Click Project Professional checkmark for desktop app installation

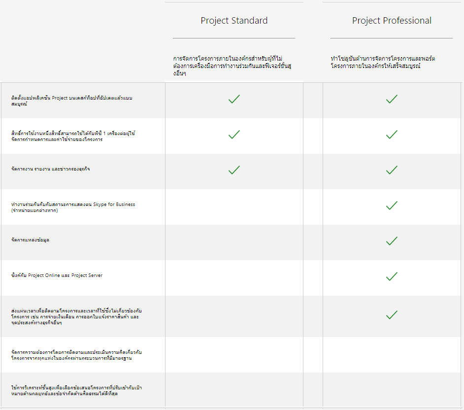392,99
